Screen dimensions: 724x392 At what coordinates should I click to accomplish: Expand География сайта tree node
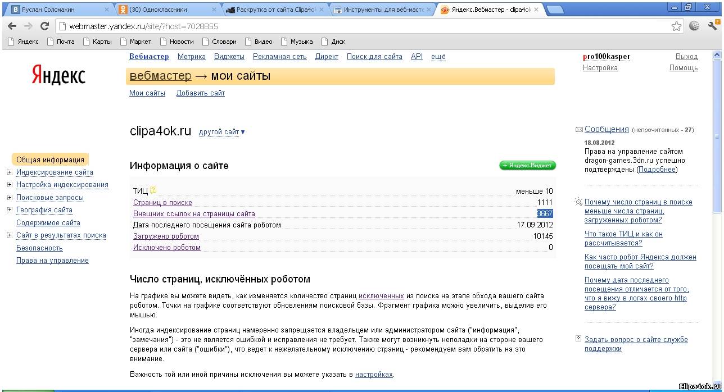point(10,210)
